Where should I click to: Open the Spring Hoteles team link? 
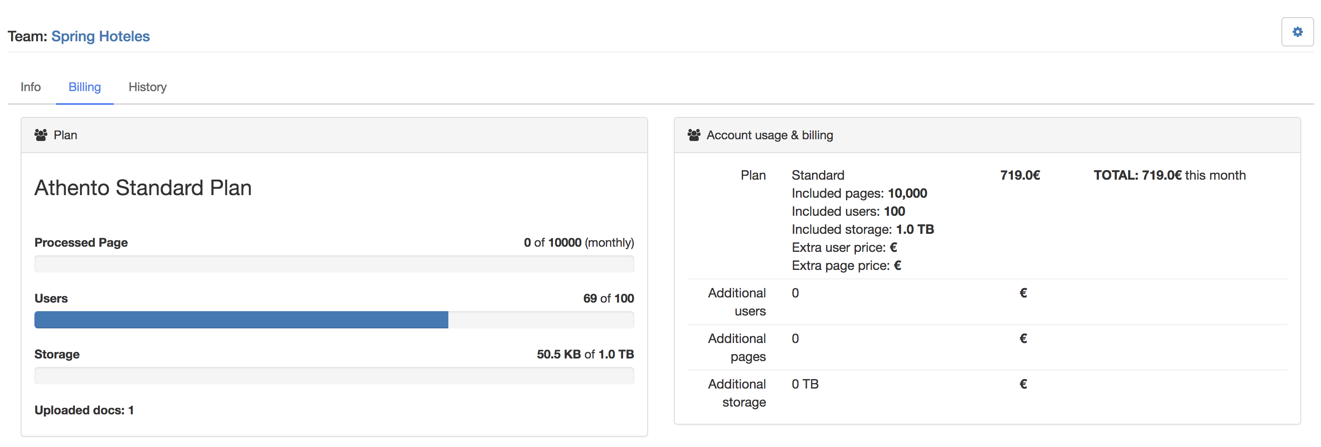101,37
